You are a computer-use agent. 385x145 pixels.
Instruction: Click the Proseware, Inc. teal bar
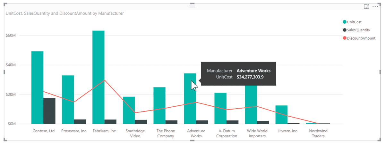(68, 100)
